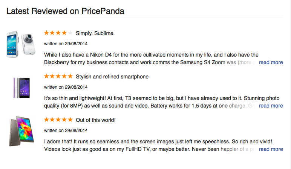Screen dimensions: 291x169
Task: Click the last star of the Stylish smartphone review
Action: 70,77
